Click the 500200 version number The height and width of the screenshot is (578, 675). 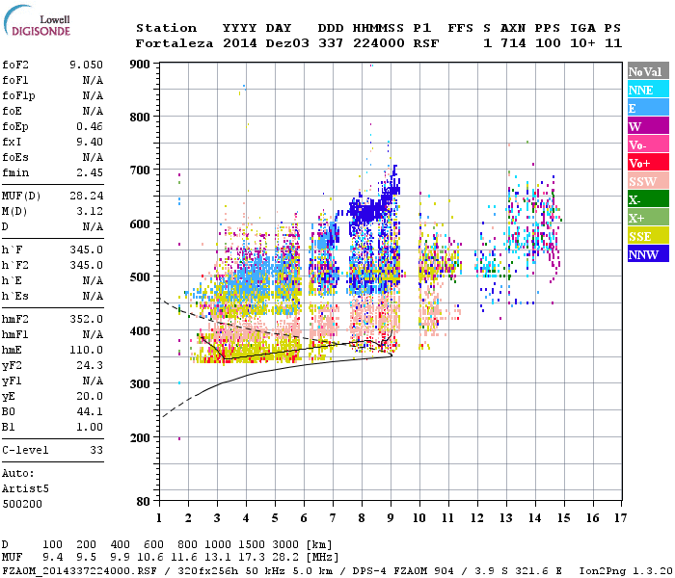tap(22, 504)
